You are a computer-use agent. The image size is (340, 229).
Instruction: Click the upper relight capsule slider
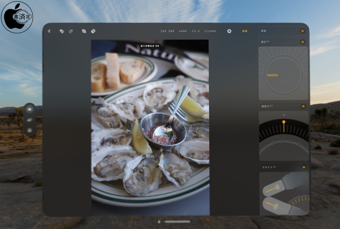click(x=274, y=188)
